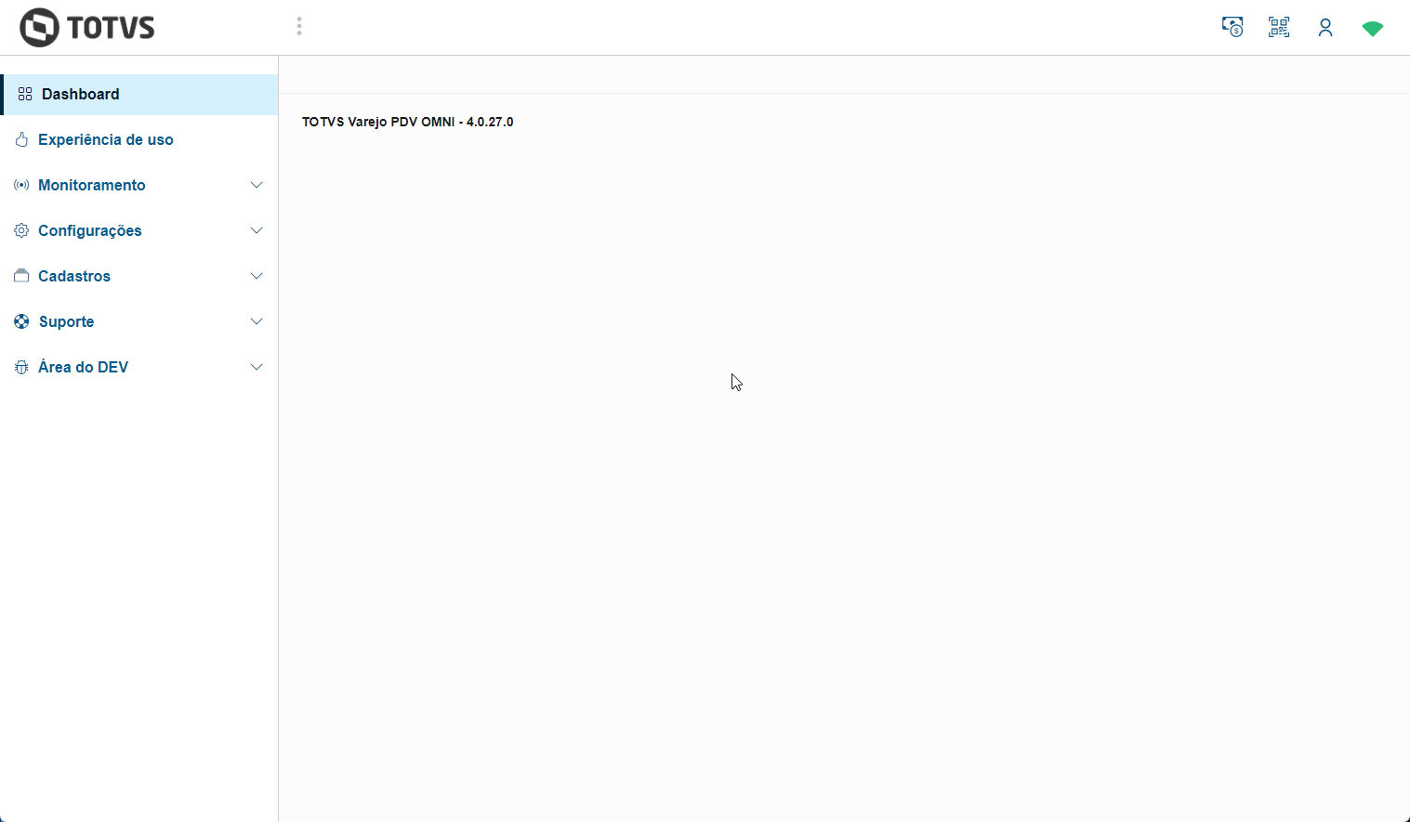Expand the Cadastros chevron

pos(257,276)
